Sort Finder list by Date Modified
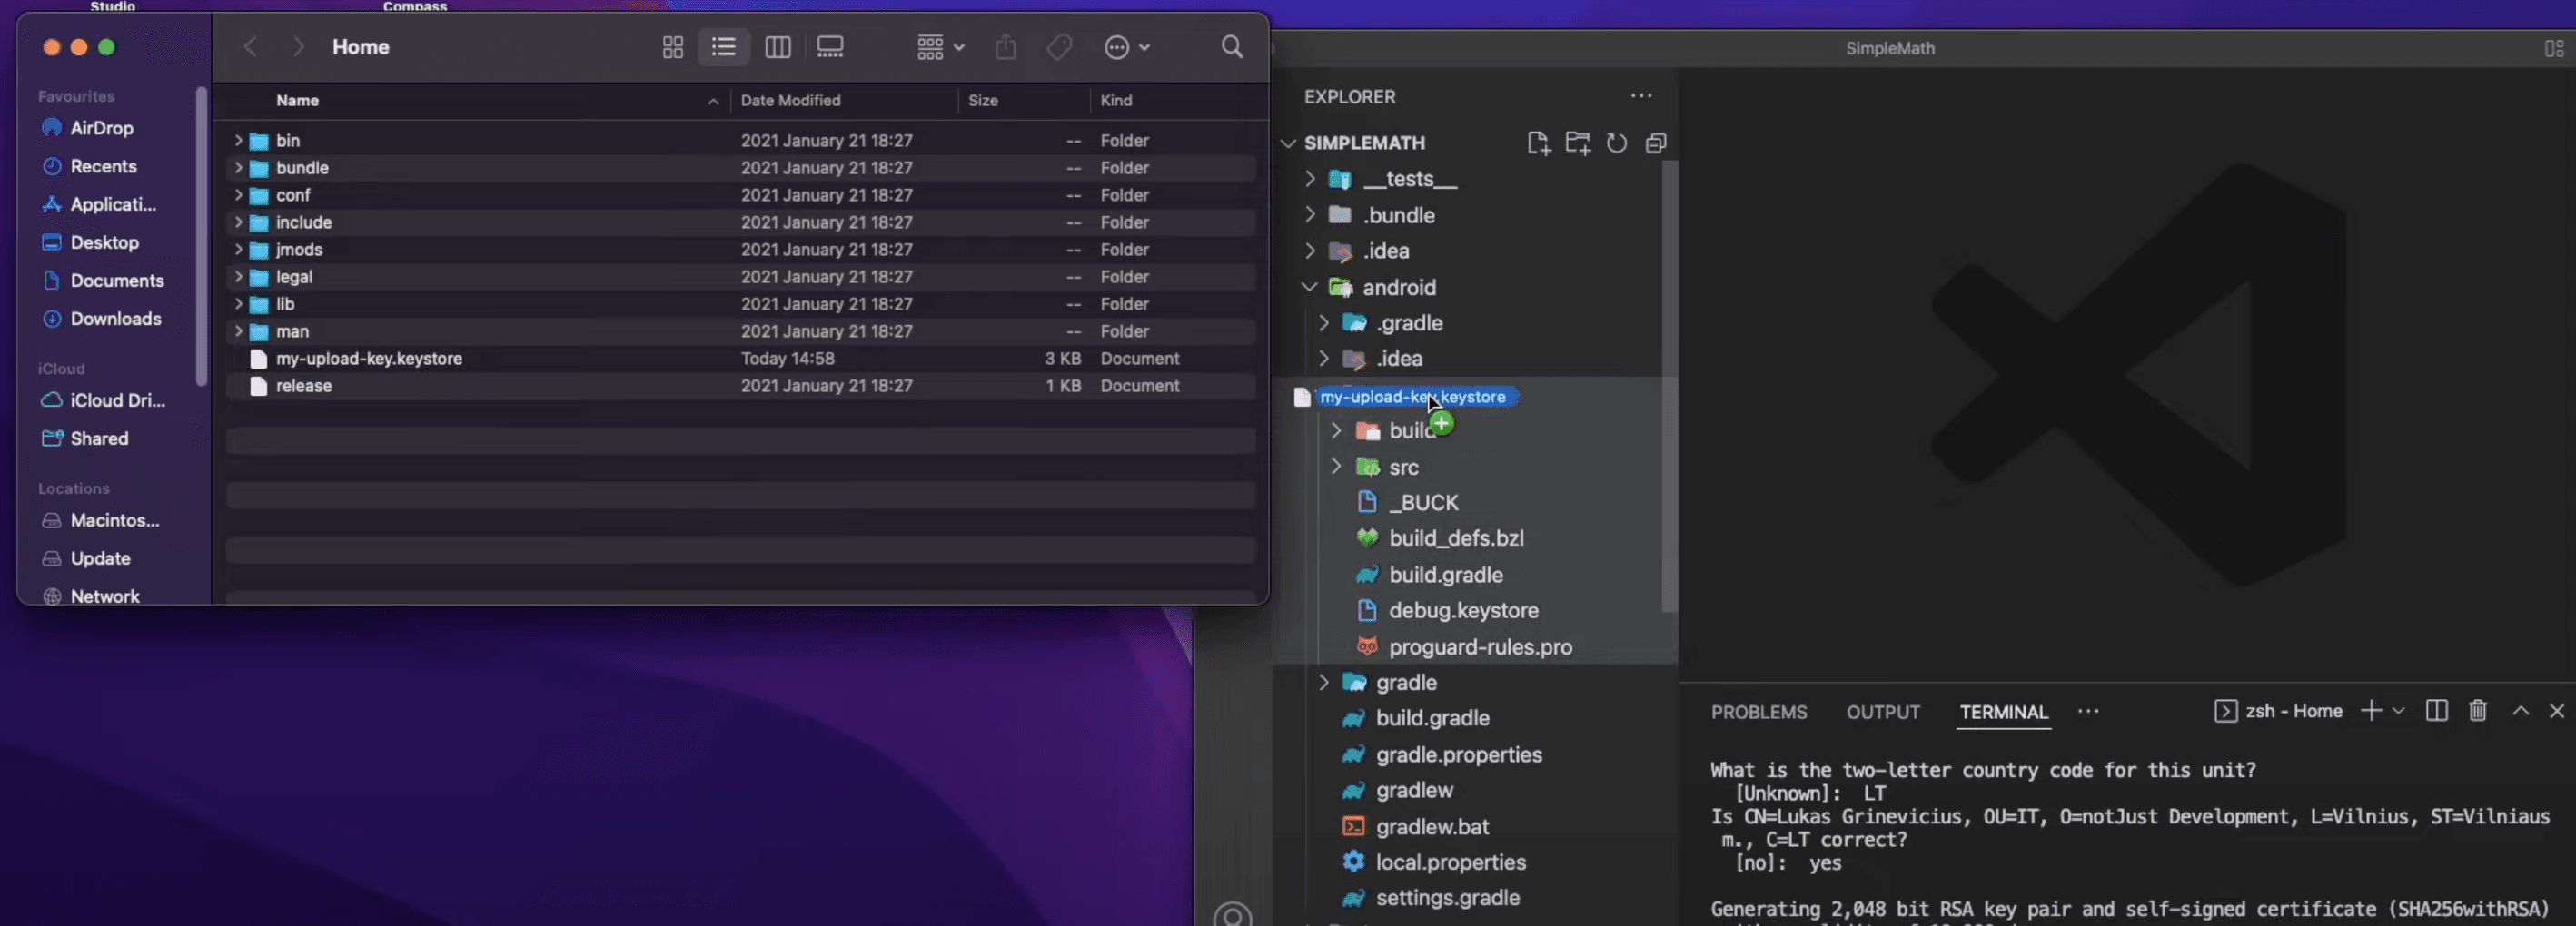Viewport: 2576px width, 926px height. point(790,101)
